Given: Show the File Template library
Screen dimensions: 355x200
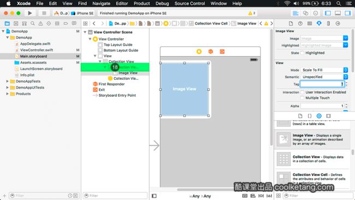Looking at the screenshot, I should tap(300, 116).
